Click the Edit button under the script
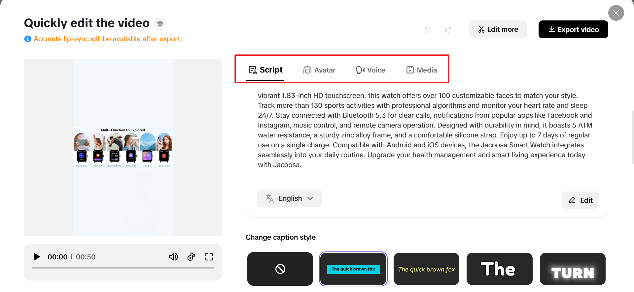The height and width of the screenshot is (292, 634). click(x=580, y=200)
